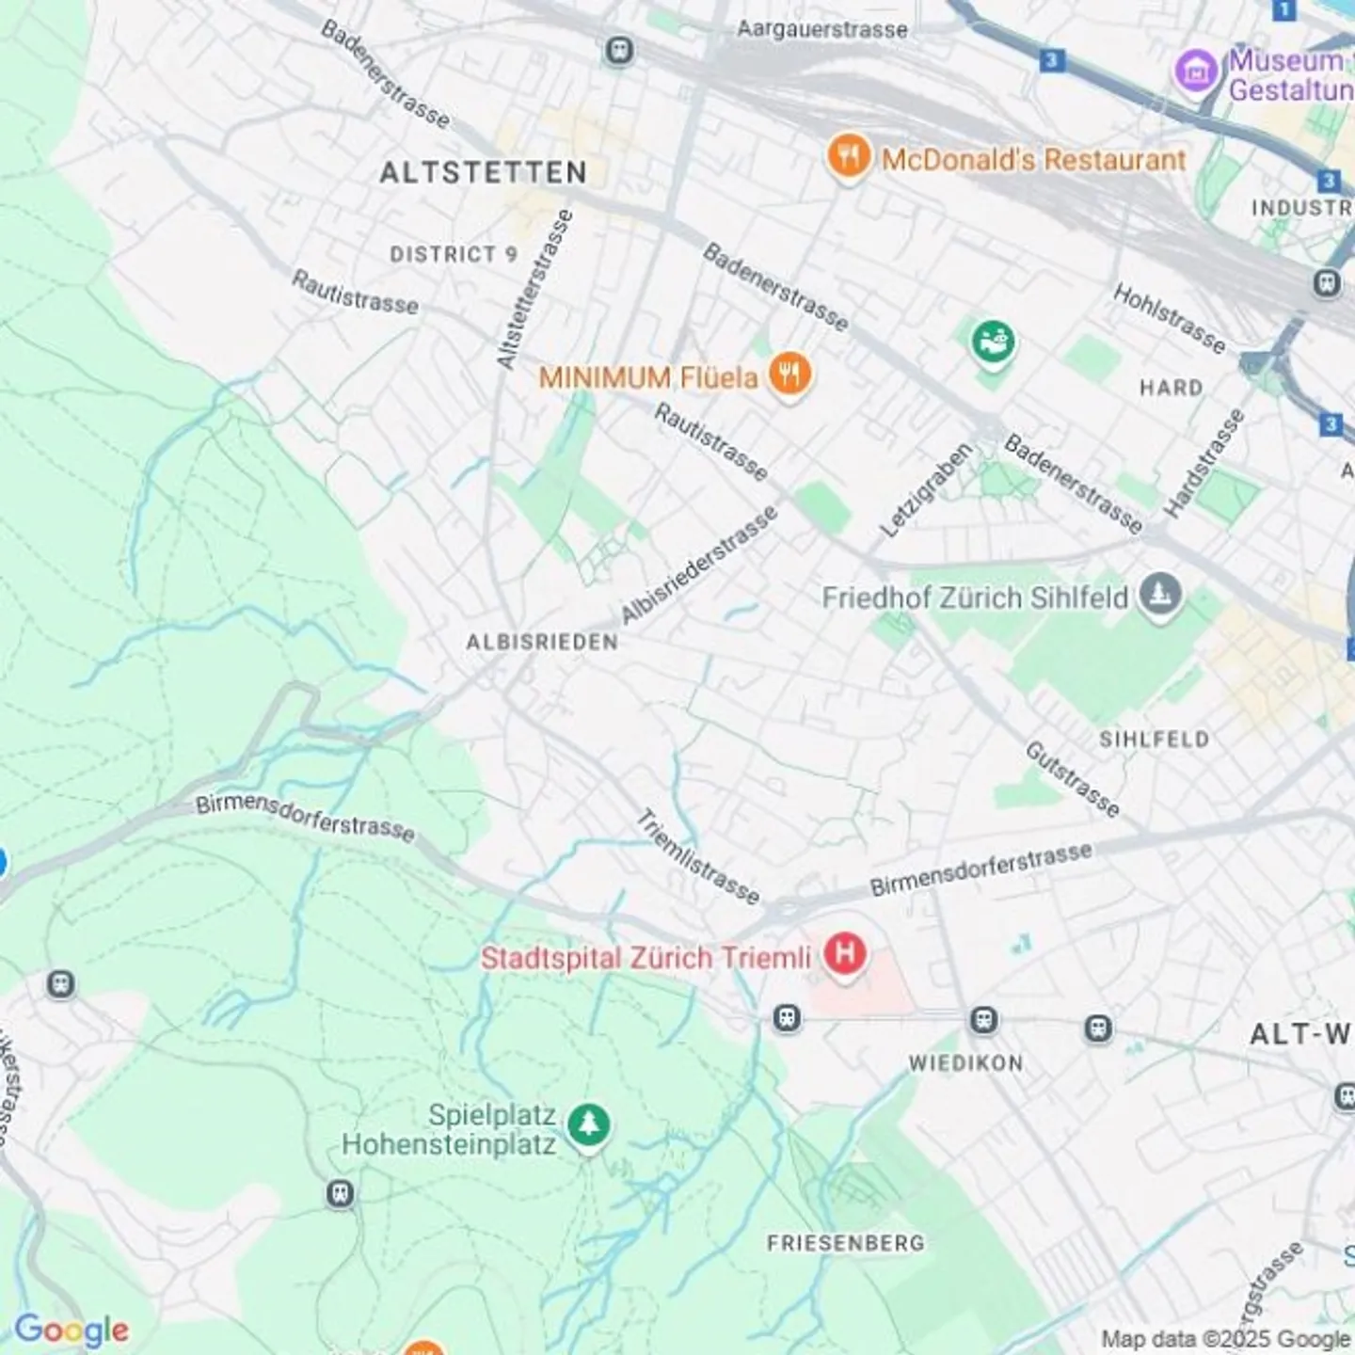The image size is (1355, 1355).
Task: Click the train station icon left of Wiedikon
Action: point(787,1017)
